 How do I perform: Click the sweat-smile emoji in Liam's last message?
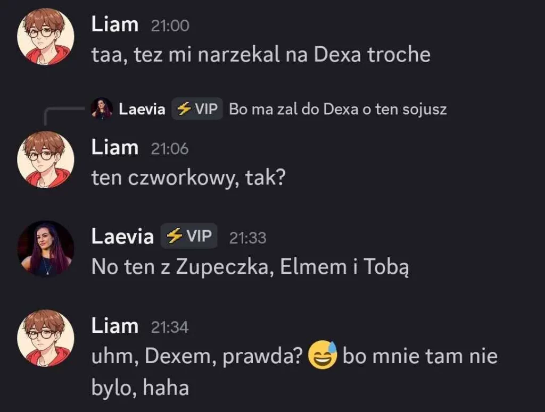[x=323, y=356]
